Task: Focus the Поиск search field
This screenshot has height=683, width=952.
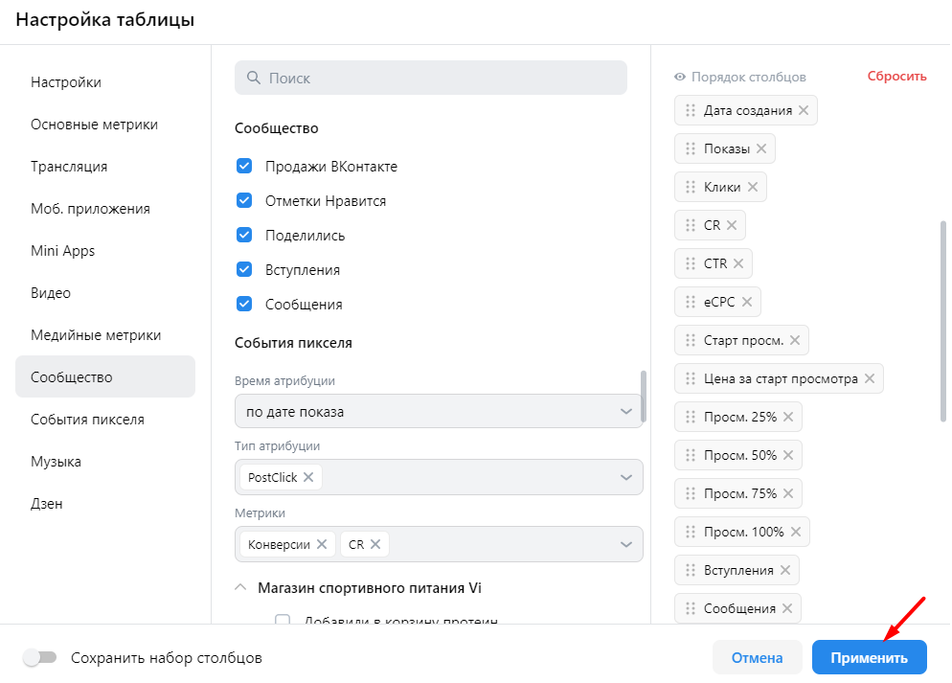Action: [x=431, y=78]
